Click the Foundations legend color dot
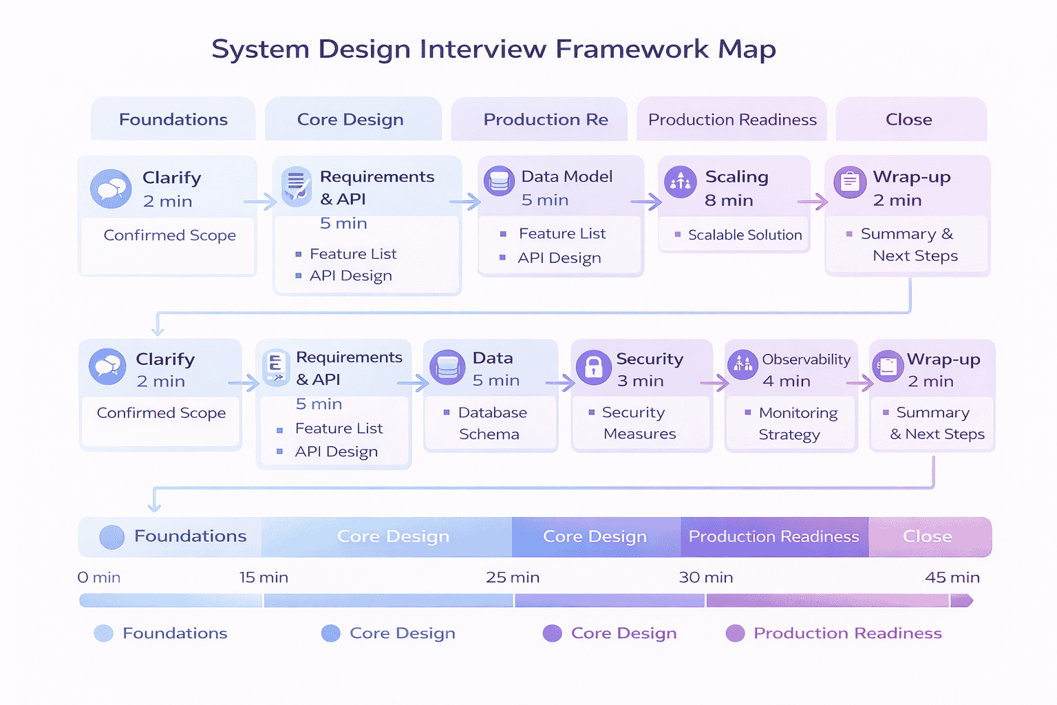Viewport: 1057px width, 705px height. click(x=104, y=633)
